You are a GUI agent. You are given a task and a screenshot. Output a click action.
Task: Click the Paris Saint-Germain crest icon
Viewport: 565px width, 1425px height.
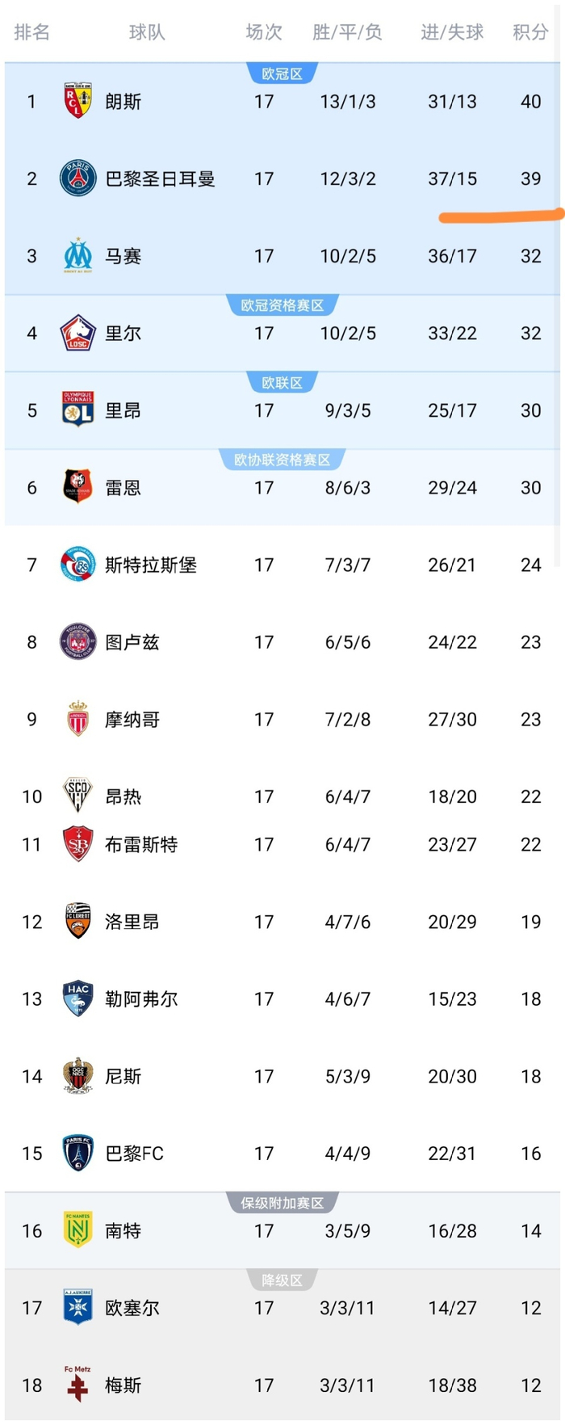coord(77,179)
